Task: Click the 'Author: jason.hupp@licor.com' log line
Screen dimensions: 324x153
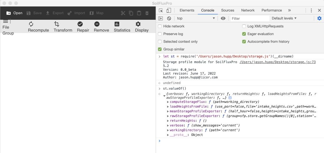Action: (190, 77)
